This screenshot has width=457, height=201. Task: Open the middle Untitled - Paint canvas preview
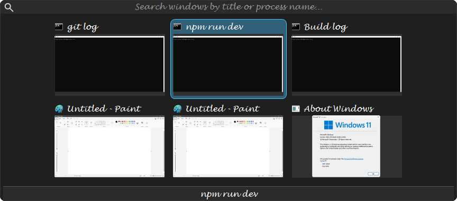[x=228, y=147]
